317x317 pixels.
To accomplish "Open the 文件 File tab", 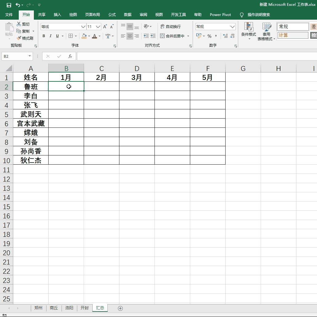I will (9, 14).
